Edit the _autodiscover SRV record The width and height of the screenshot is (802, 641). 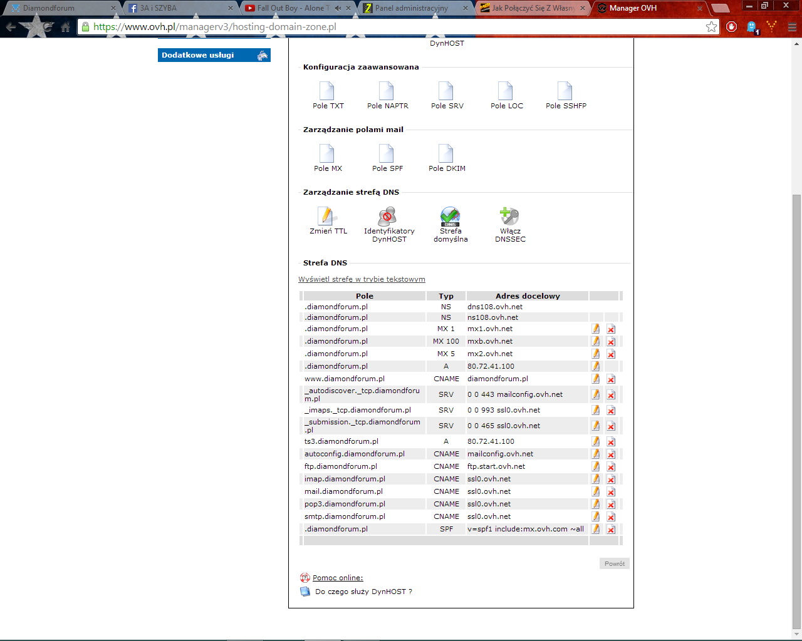tap(596, 394)
